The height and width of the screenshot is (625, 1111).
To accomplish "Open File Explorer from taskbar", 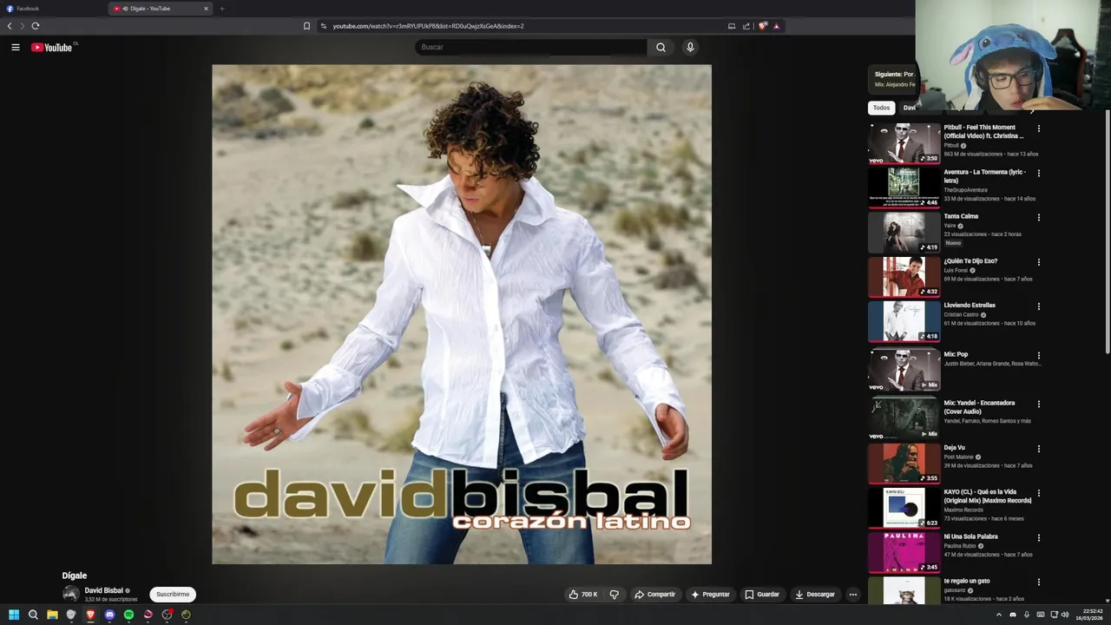I will (52, 615).
